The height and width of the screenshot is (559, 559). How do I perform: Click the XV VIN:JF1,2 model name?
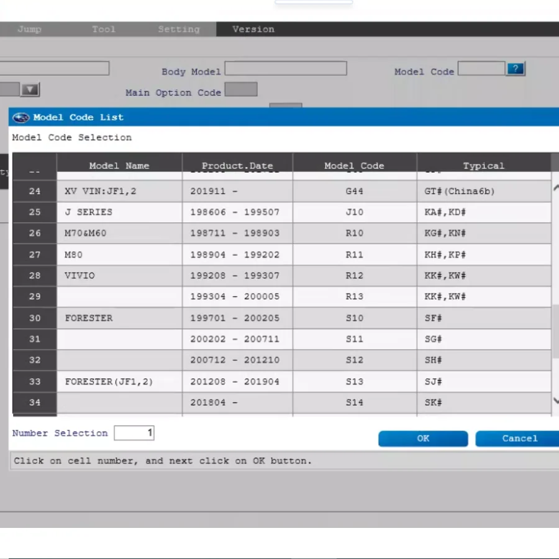[100, 191]
